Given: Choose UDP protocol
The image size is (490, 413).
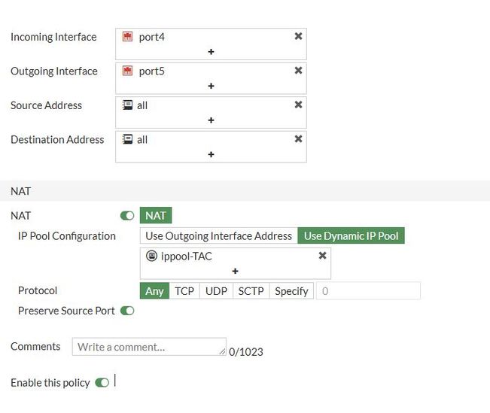Looking at the screenshot, I should (216, 291).
